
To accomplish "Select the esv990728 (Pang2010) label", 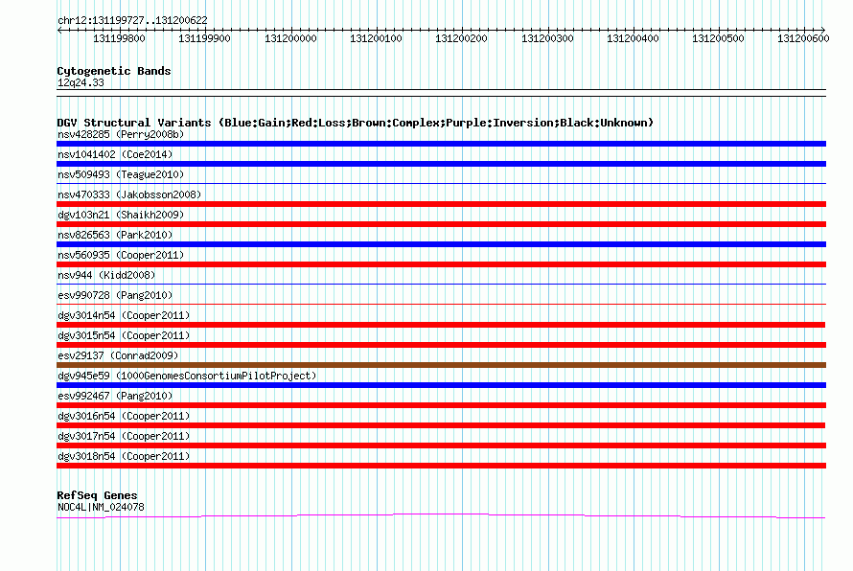I will [x=115, y=295].
